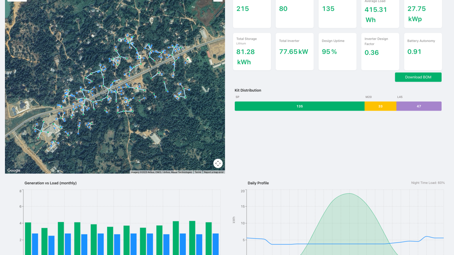454x255 pixels.
Task: Click the Generation vs Load (monthly) chart title
Action: tap(50, 183)
